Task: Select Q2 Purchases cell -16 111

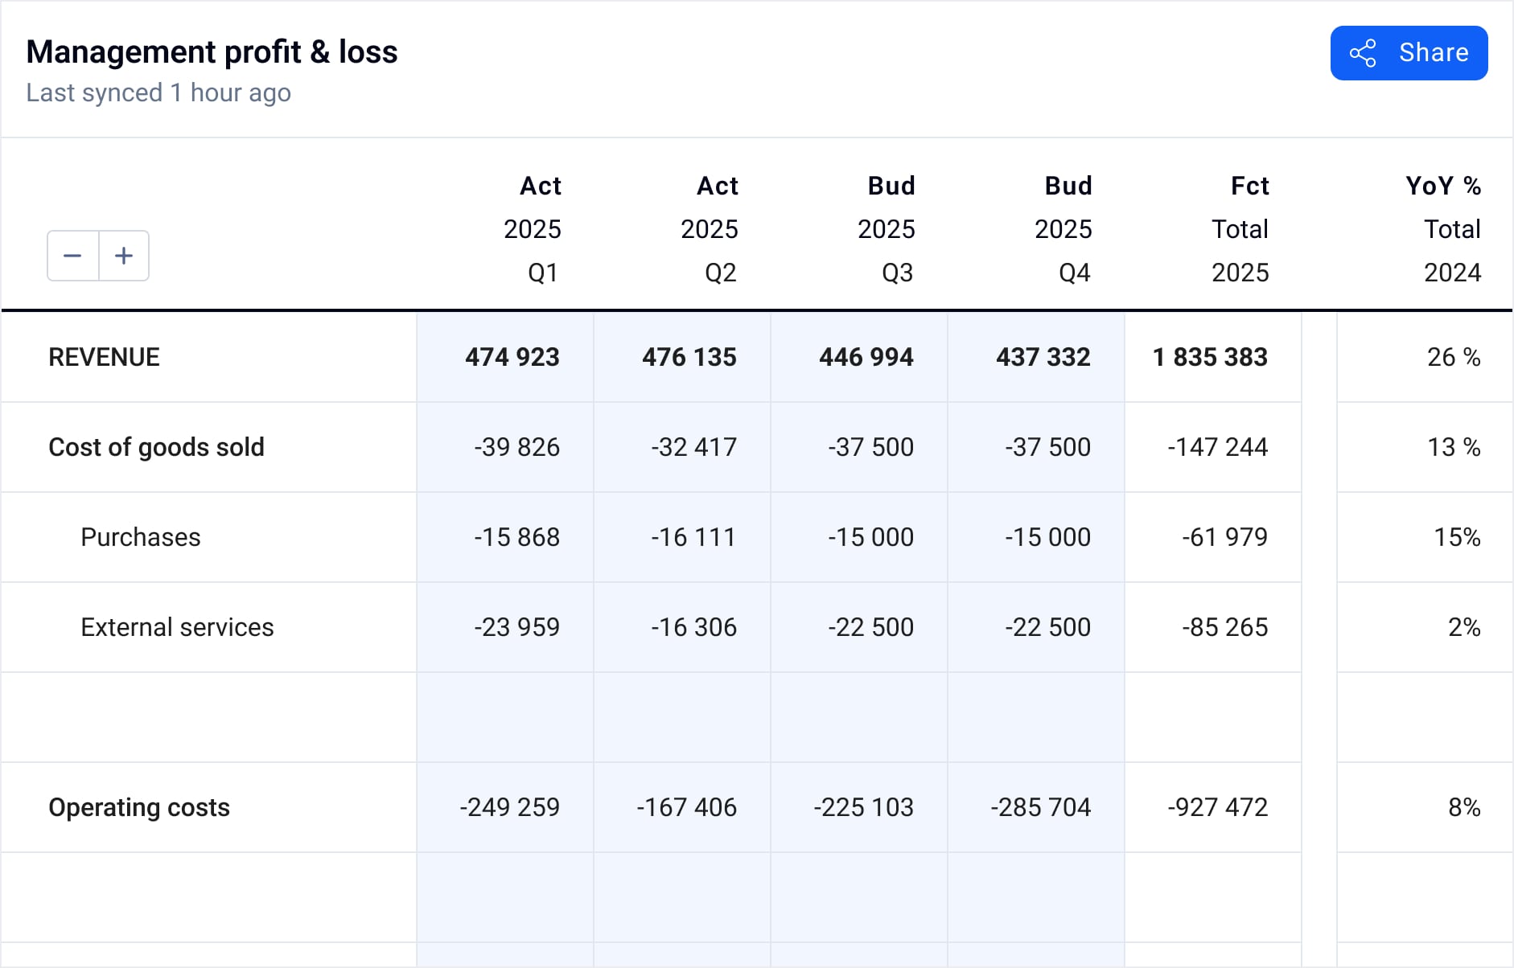Action: click(x=693, y=537)
